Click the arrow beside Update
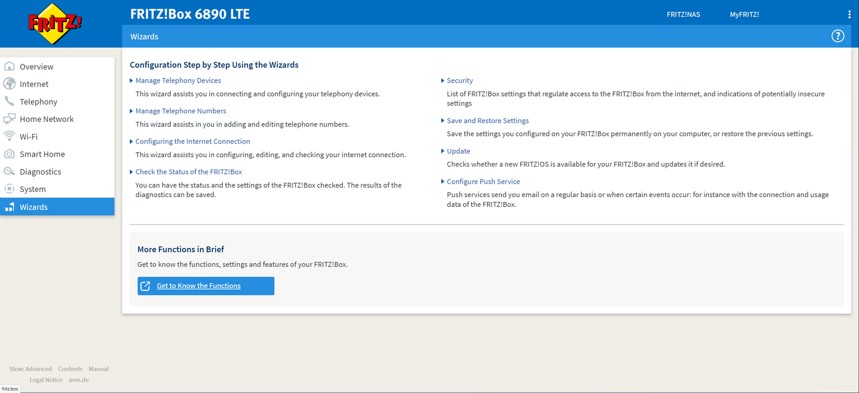This screenshot has width=859, height=393. 443,151
